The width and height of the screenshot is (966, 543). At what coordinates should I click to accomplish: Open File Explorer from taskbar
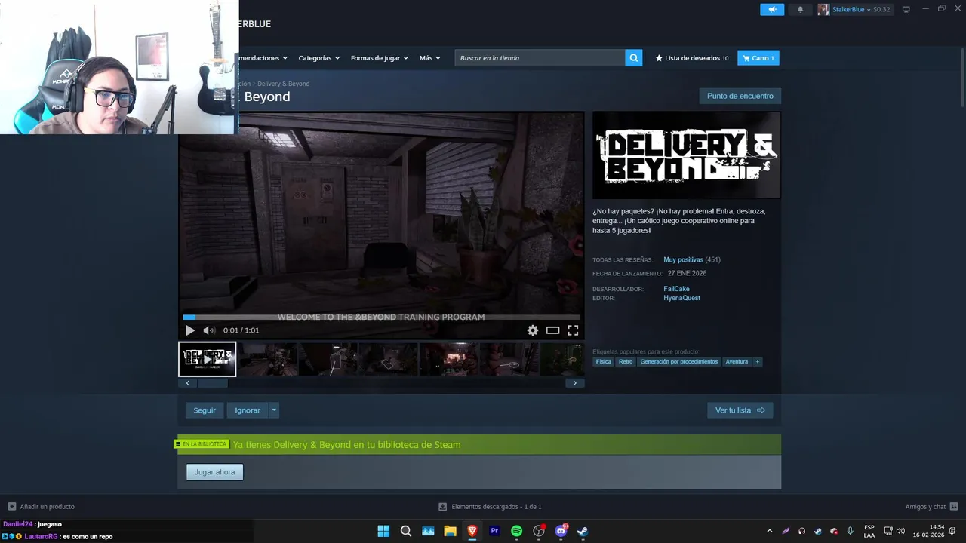[x=450, y=531]
